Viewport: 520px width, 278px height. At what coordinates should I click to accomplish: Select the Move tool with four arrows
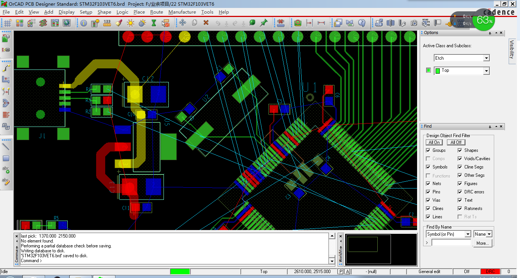182,23
